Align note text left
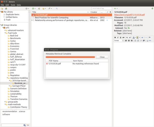This screenshot has height=127, width=154. coord(126,41)
